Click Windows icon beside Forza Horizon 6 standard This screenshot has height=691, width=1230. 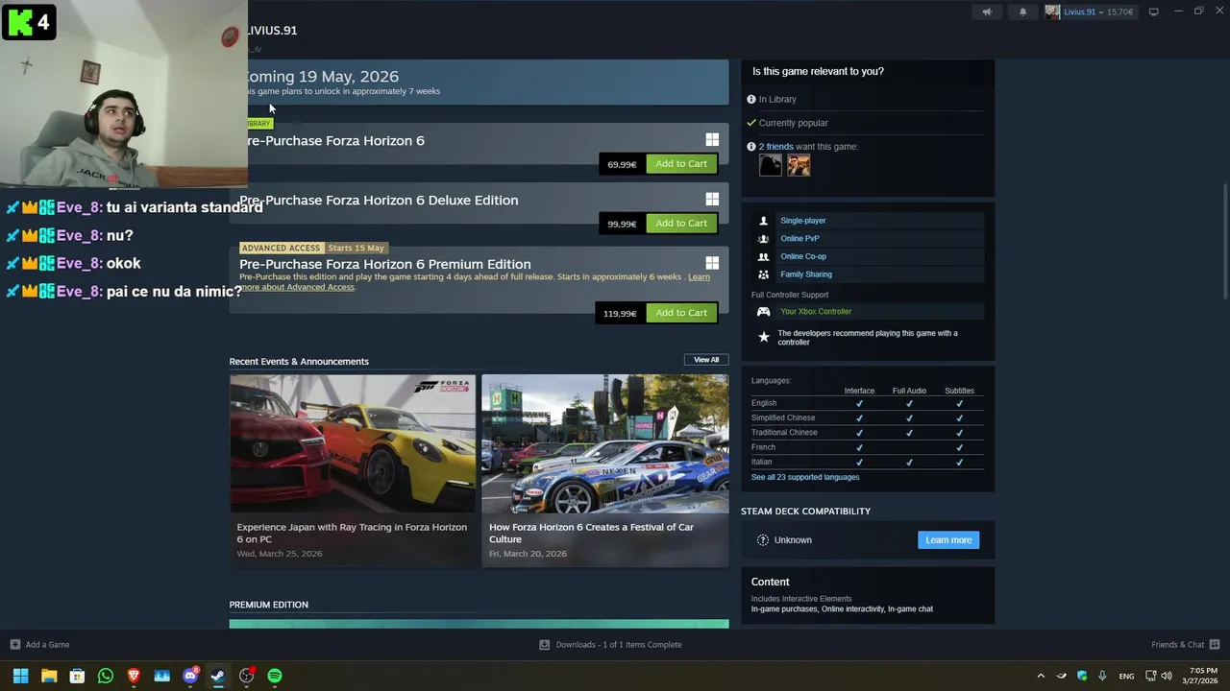pyautogui.click(x=712, y=140)
